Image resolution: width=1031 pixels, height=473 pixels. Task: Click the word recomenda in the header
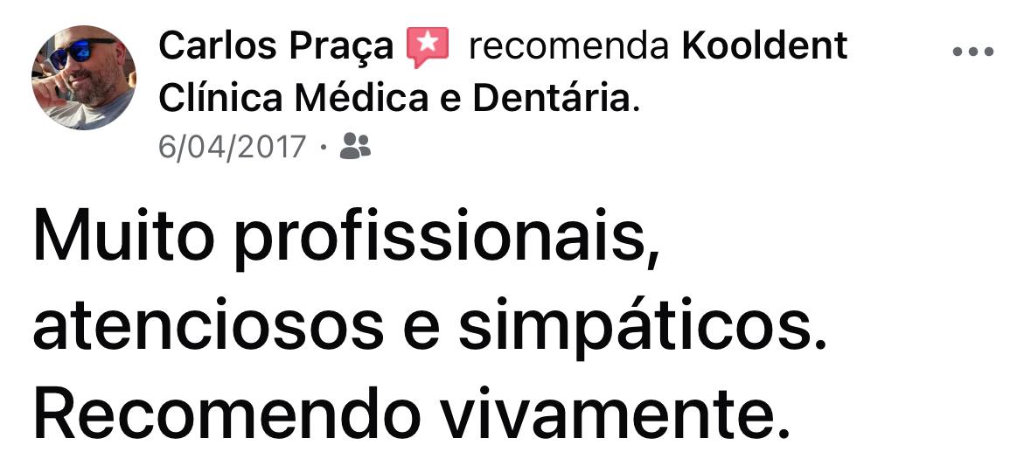click(569, 46)
